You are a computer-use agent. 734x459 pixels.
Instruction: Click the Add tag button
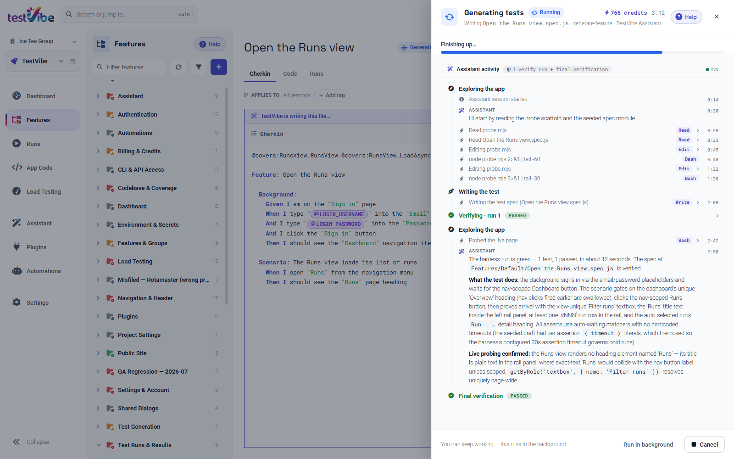coord(332,95)
